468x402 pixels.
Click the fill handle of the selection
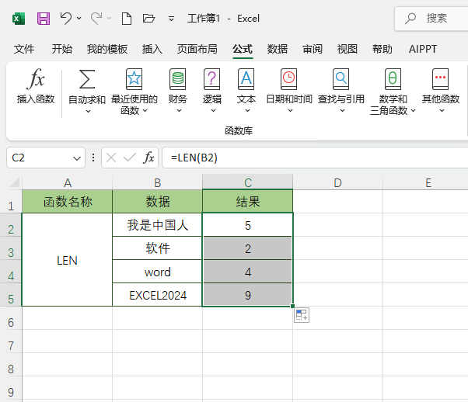pyautogui.click(x=292, y=306)
